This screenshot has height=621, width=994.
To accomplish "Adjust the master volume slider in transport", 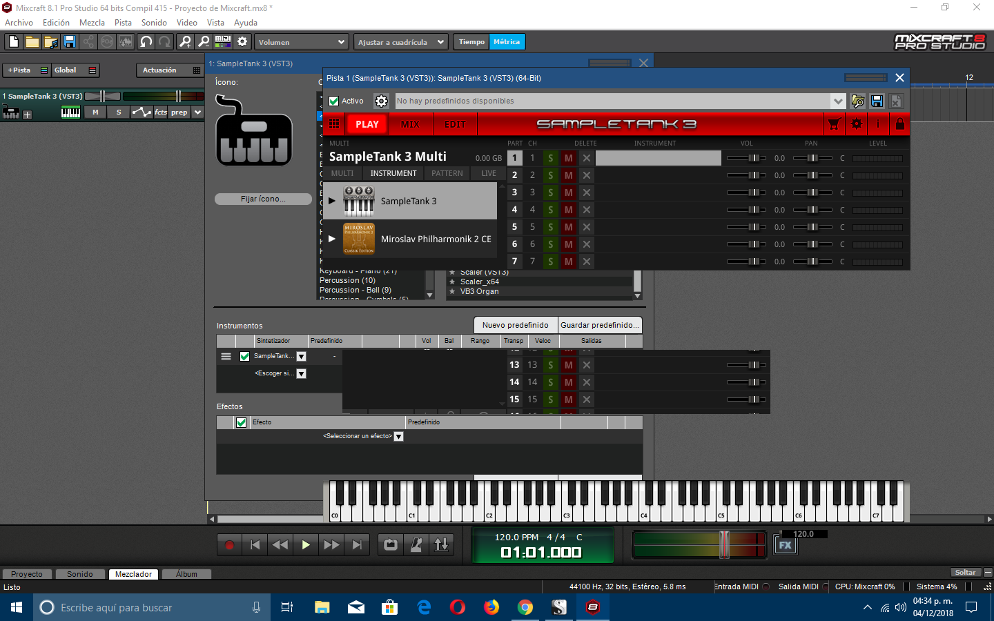I will 724,544.
